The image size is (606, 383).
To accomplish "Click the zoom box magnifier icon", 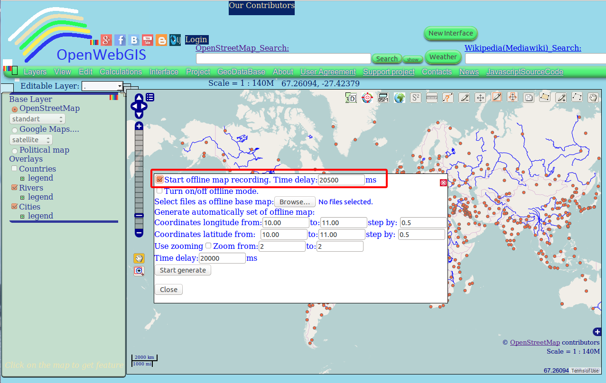I will pyautogui.click(x=139, y=271).
